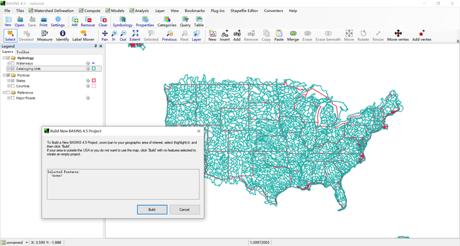Click the Zoom In tool
The width and height of the screenshot is (460, 246).
pos(114,36)
